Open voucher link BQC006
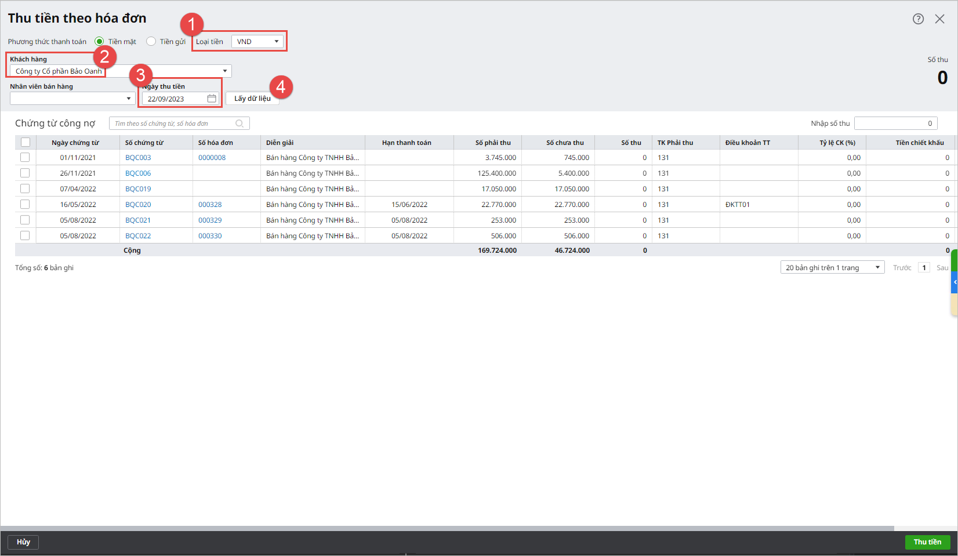958x556 pixels. point(138,173)
